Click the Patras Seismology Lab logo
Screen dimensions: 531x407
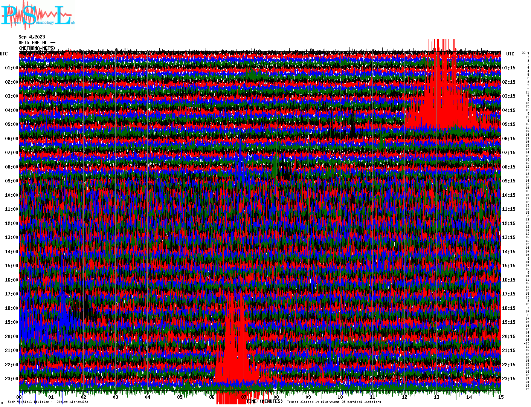(x=38, y=15)
